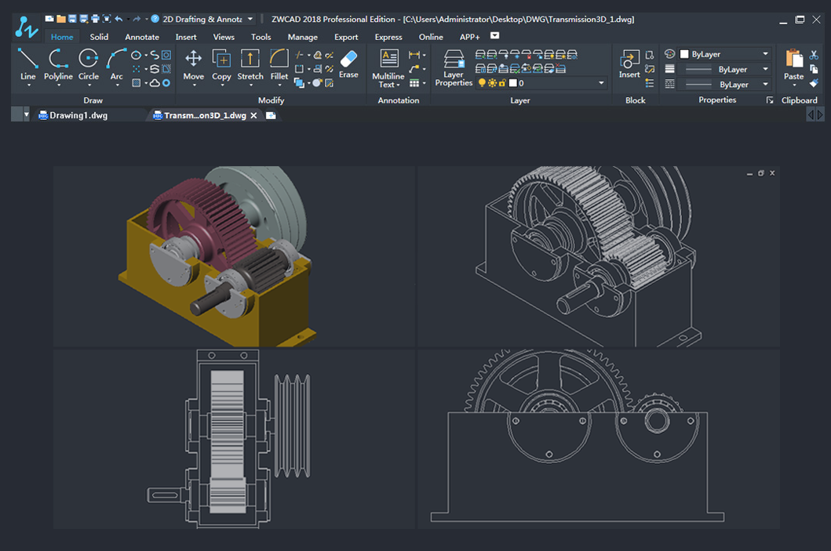The image size is (831, 551).
Task: Click the white ByLayer color swatch
Action: [684, 54]
